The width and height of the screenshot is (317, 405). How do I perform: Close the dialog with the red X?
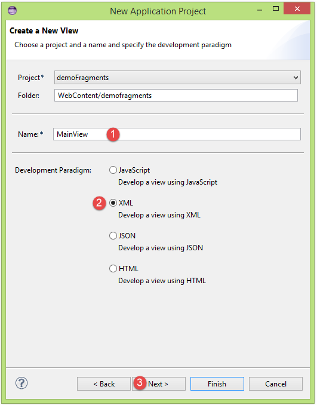pos(297,9)
